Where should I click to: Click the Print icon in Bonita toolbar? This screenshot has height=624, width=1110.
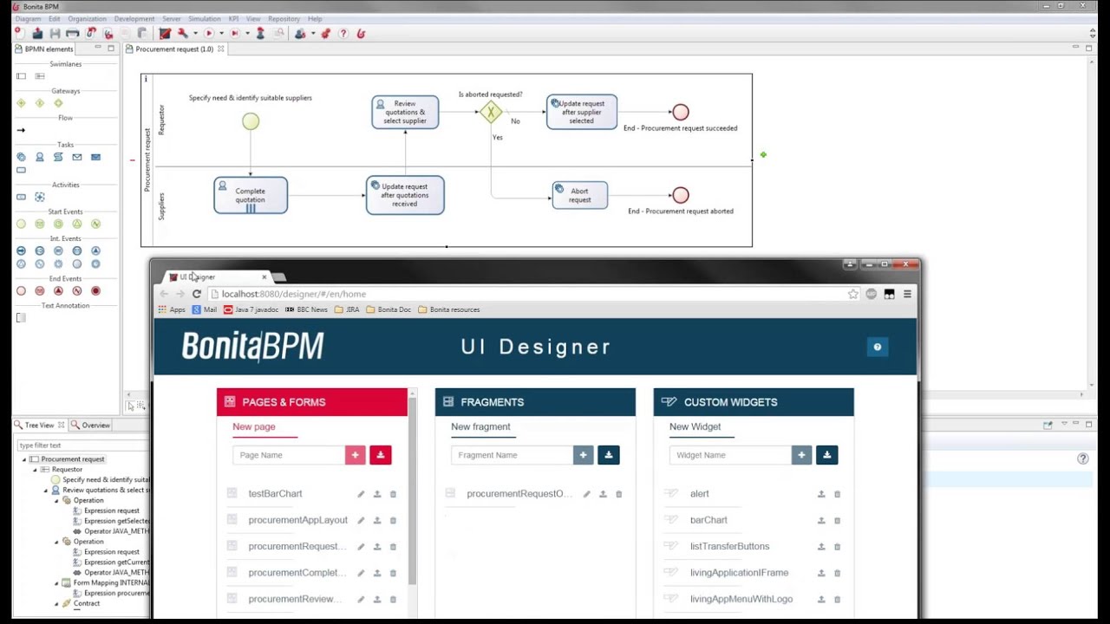[72, 34]
